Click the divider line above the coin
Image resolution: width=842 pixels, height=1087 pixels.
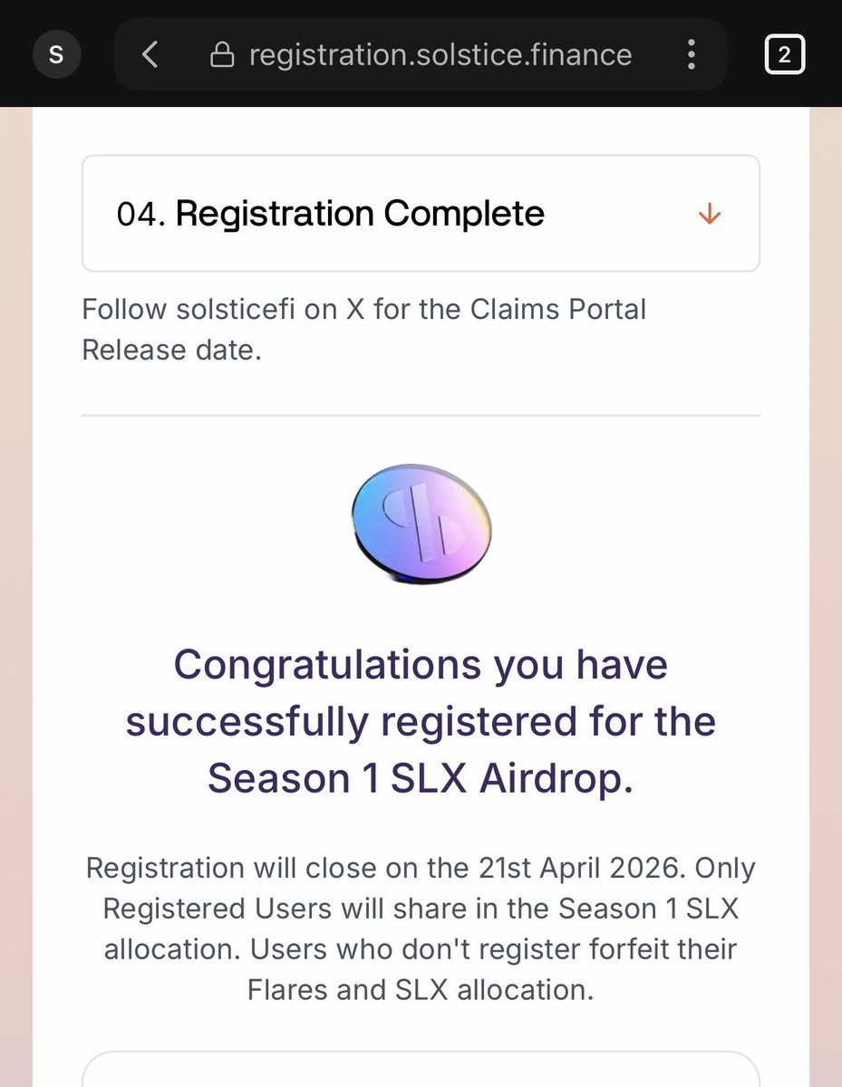421,416
